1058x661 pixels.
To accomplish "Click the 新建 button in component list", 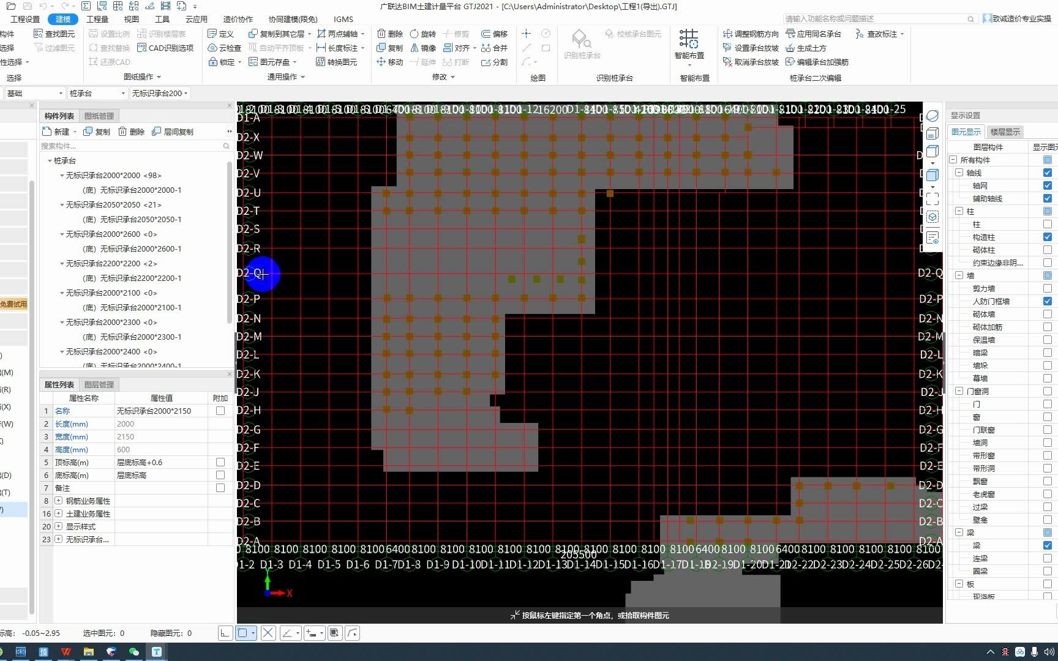I will 56,132.
